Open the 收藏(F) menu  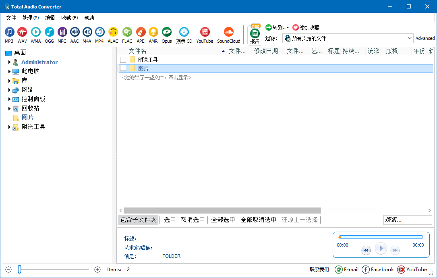(x=68, y=17)
